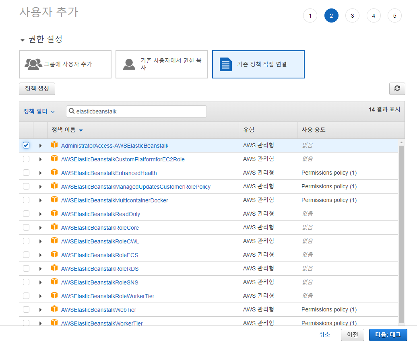Click orange box icon for AdministratorAccess-AWSElasticBeanstalk
The height and width of the screenshot is (342, 417).
pyautogui.click(x=54, y=145)
